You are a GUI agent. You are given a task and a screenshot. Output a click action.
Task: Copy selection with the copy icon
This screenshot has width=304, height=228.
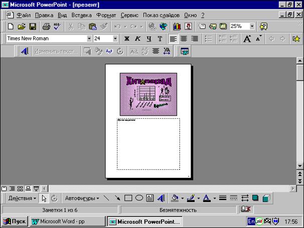(82, 26)
